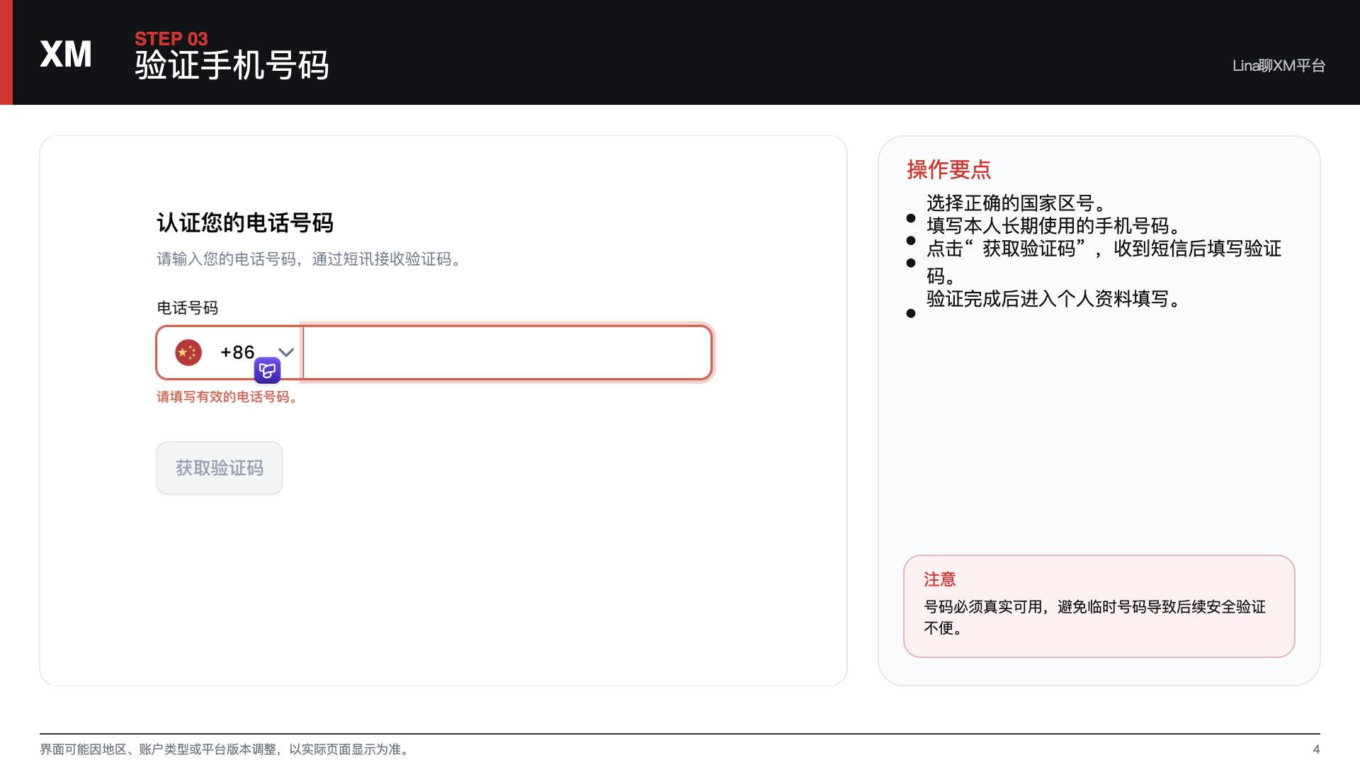The height and width of the screenshot is (765, 1360).
Task: Click Lina聊XM平台 text in header
Action: coord(1279,66)
